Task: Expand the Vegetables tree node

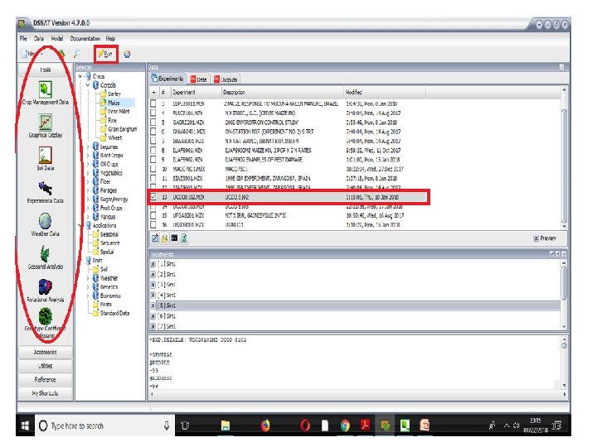Action: pos(88,173)
